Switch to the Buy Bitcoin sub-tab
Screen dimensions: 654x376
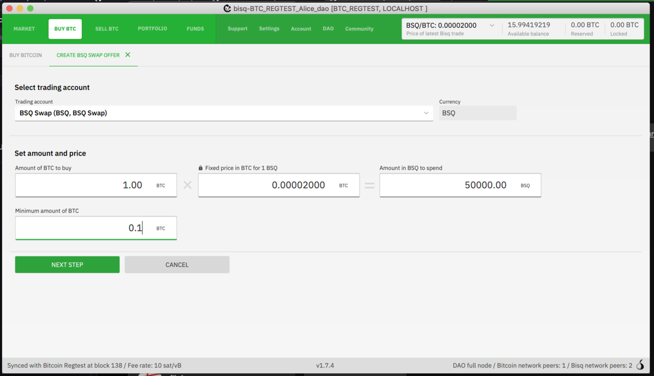click(26, 55)
